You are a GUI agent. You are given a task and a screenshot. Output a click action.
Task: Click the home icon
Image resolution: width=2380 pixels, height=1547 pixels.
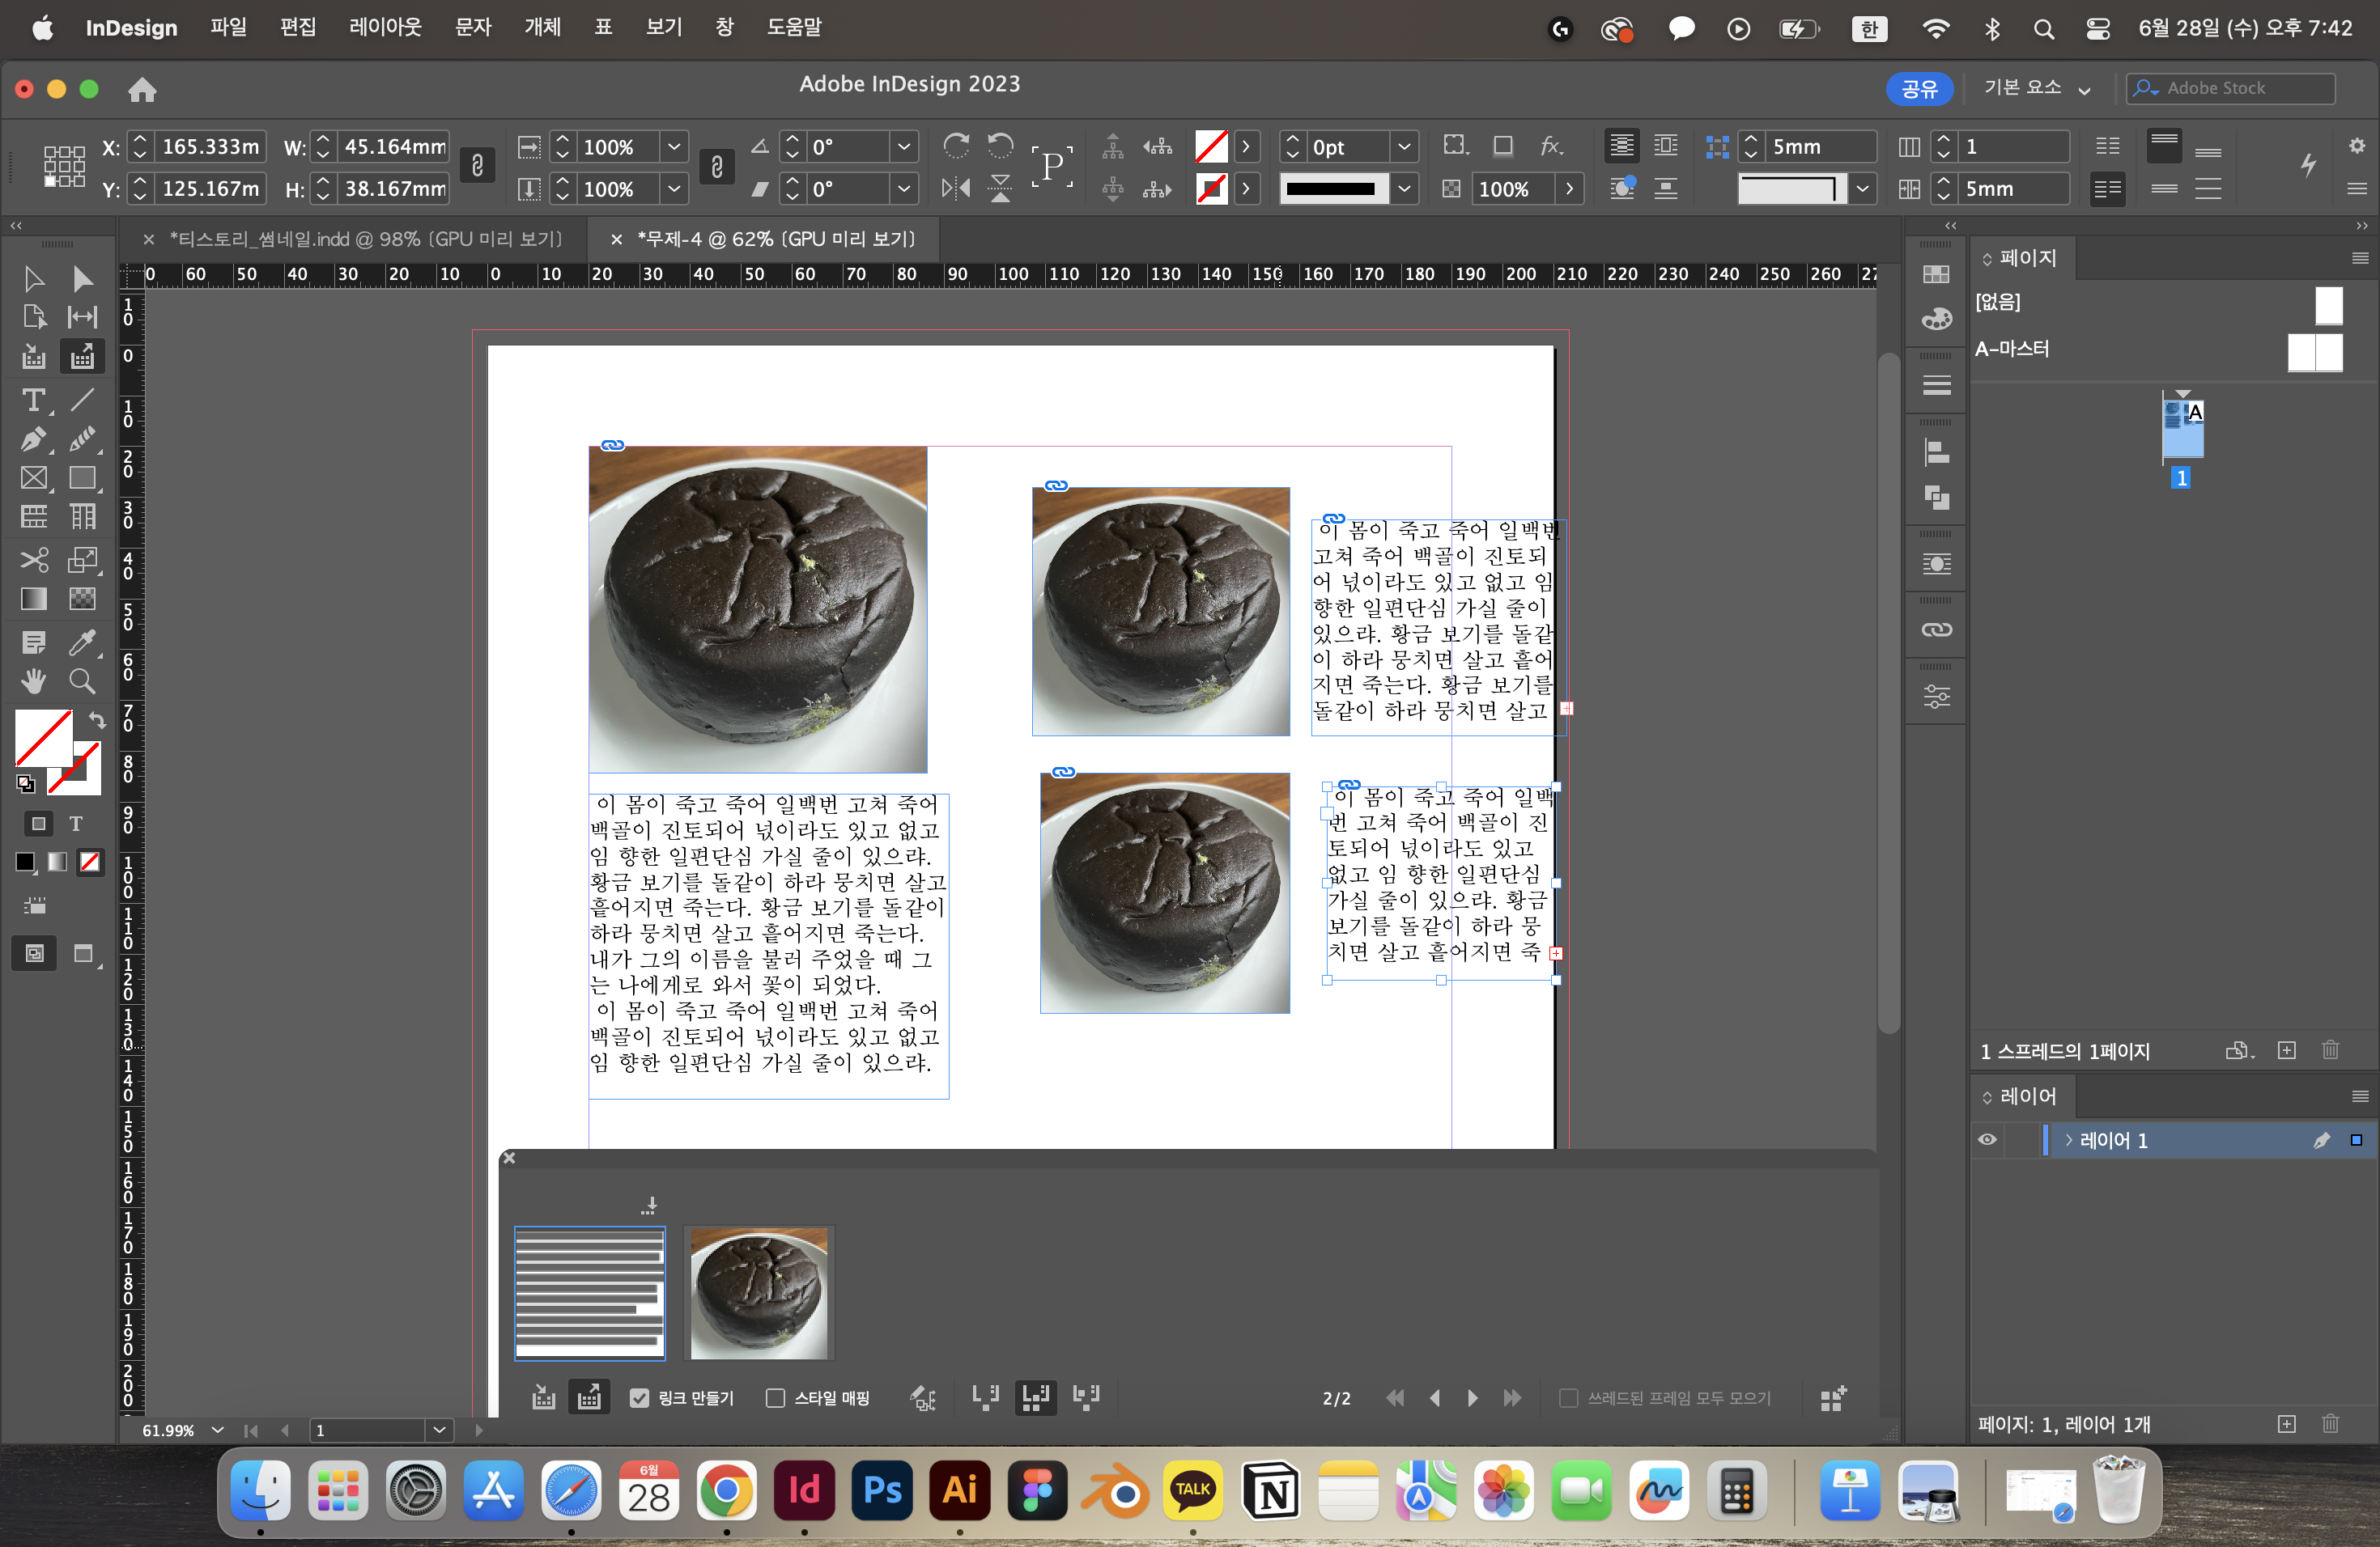click(142, 90)
